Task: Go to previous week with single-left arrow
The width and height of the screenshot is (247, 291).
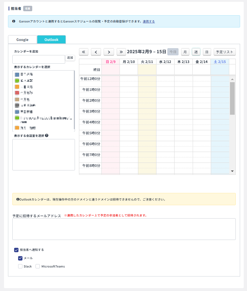Action: (x=96, y=52)
